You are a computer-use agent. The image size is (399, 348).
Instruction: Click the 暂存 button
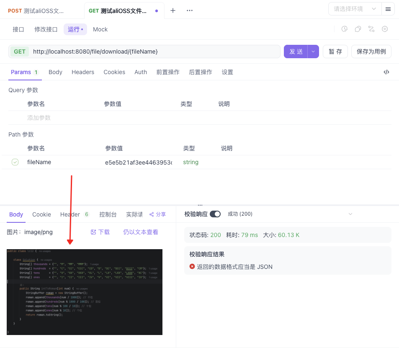335,51
